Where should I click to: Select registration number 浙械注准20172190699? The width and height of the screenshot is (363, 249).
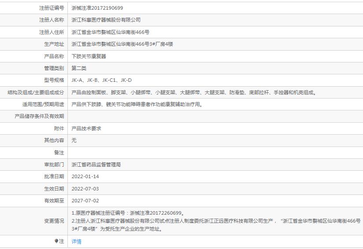point(97,8)
